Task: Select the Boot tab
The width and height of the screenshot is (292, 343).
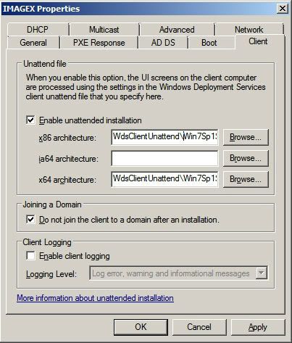Action: tap(209, 43)
